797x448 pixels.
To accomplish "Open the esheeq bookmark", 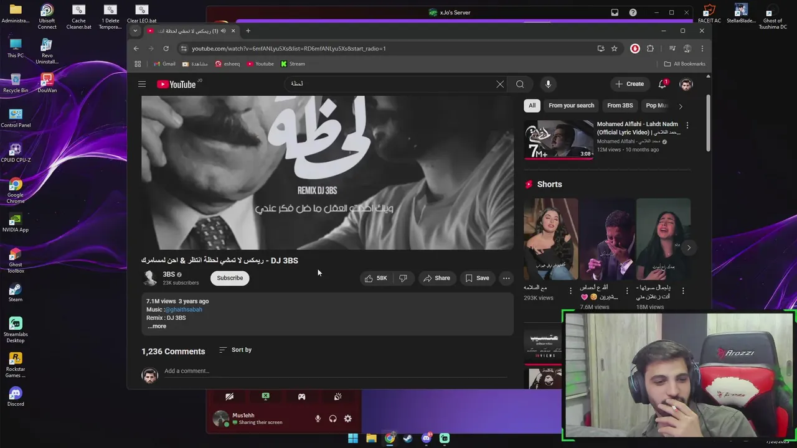I will 227,63.
